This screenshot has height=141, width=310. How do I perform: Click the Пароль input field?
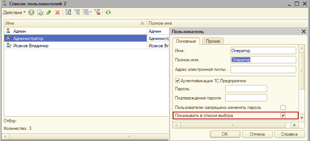pos(246,89)
